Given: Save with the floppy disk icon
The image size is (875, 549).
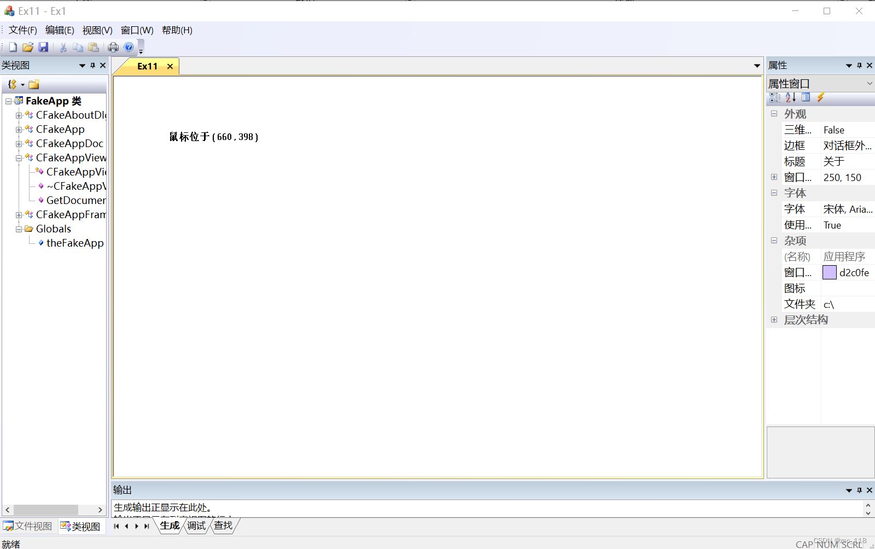Looking at the screenshot, I should (x=43, y=48).
